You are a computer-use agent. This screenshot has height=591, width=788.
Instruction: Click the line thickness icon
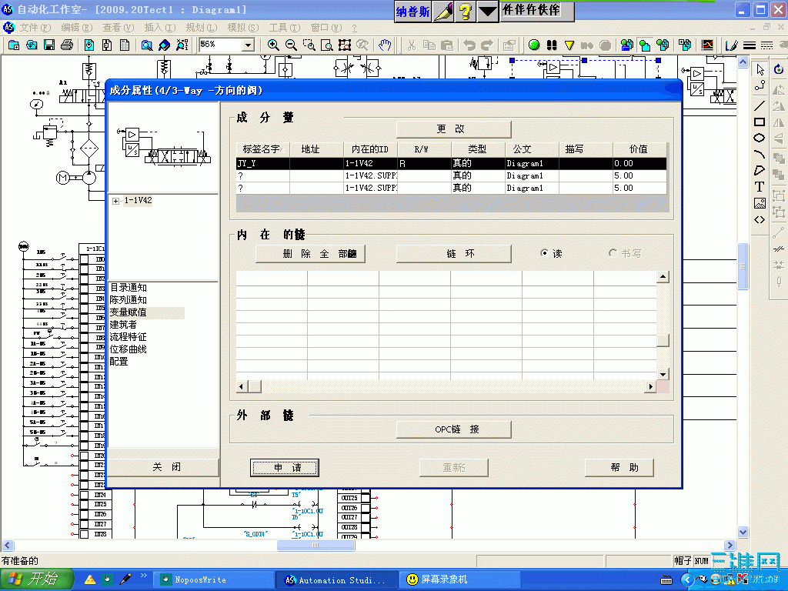click(750, 45)
